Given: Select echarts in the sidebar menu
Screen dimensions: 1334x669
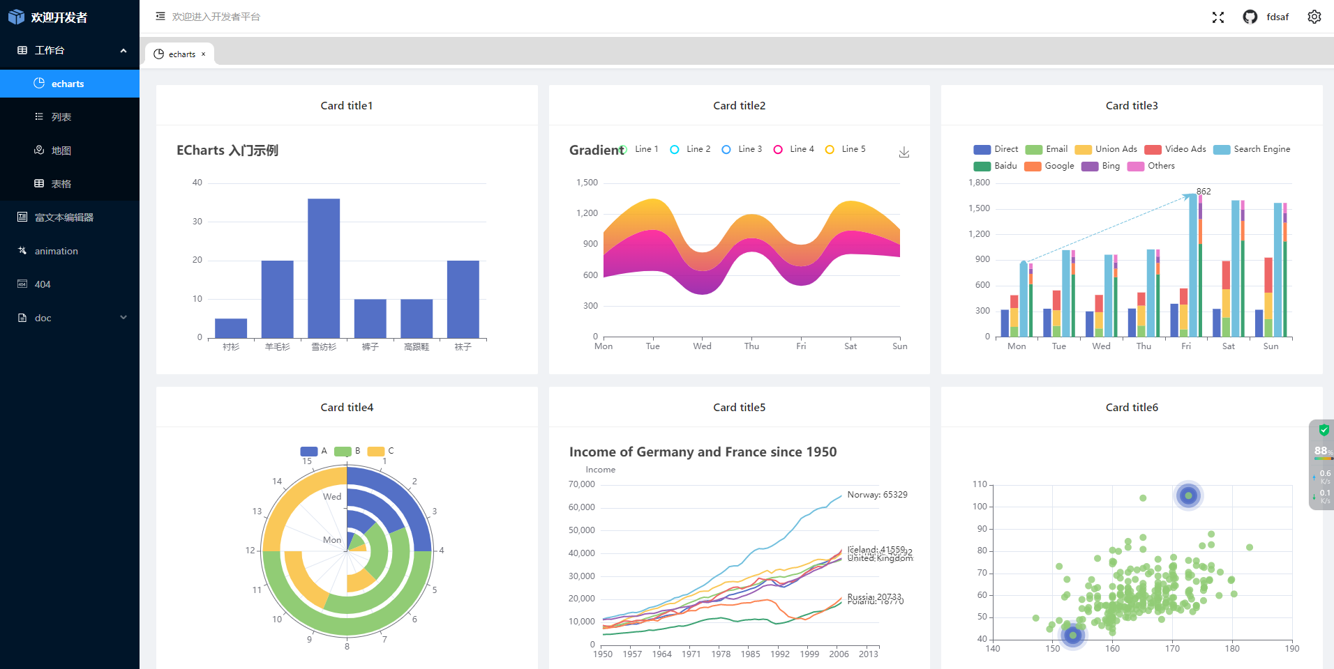Looking at the screenshot, I should (70, 84).
